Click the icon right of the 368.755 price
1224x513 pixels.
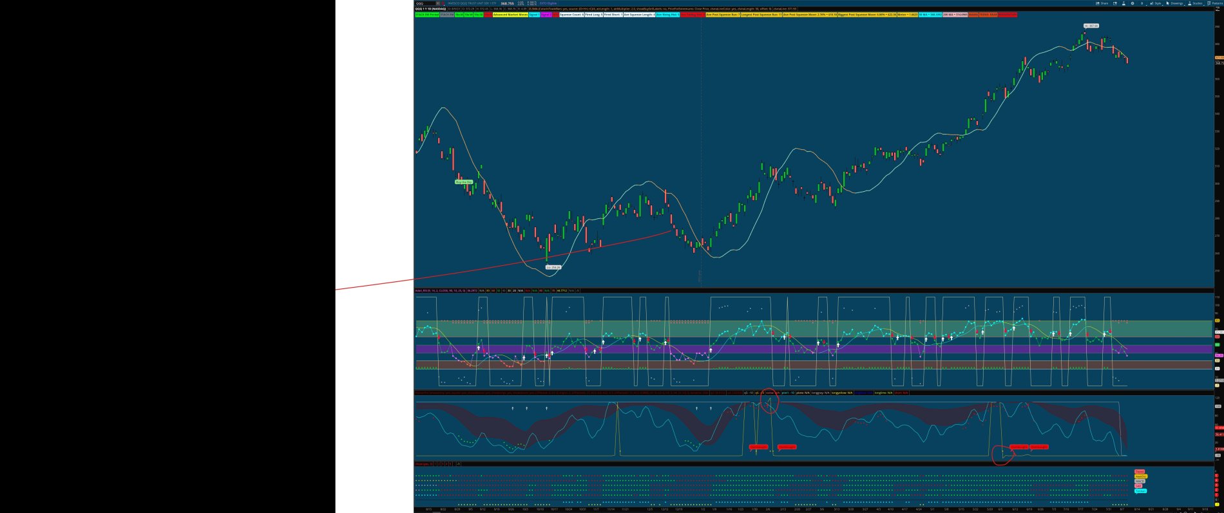[x=521, y=3]
